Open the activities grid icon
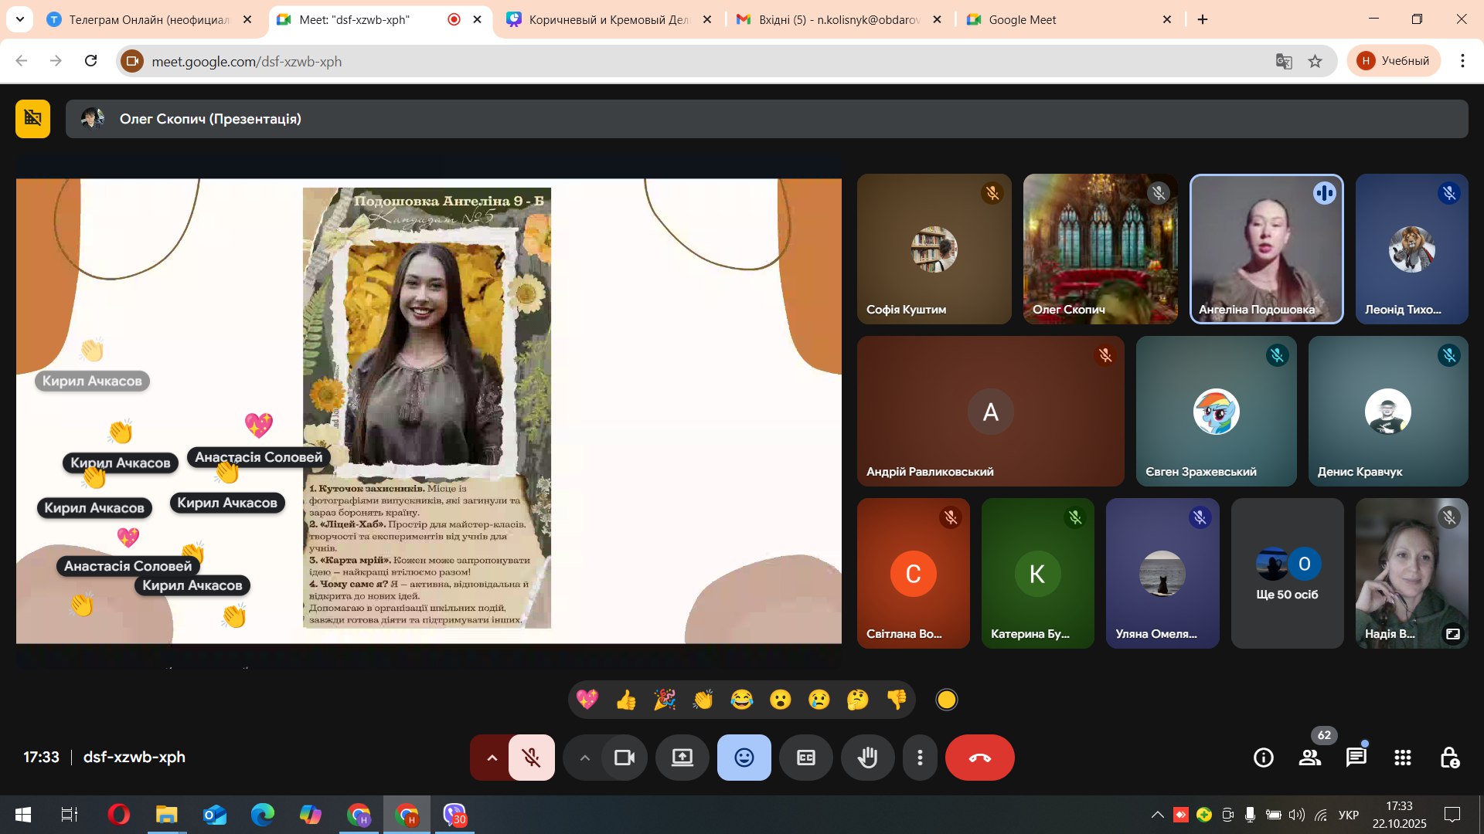This screenshot has height=834, width=1484. (x=1403, y=758)
